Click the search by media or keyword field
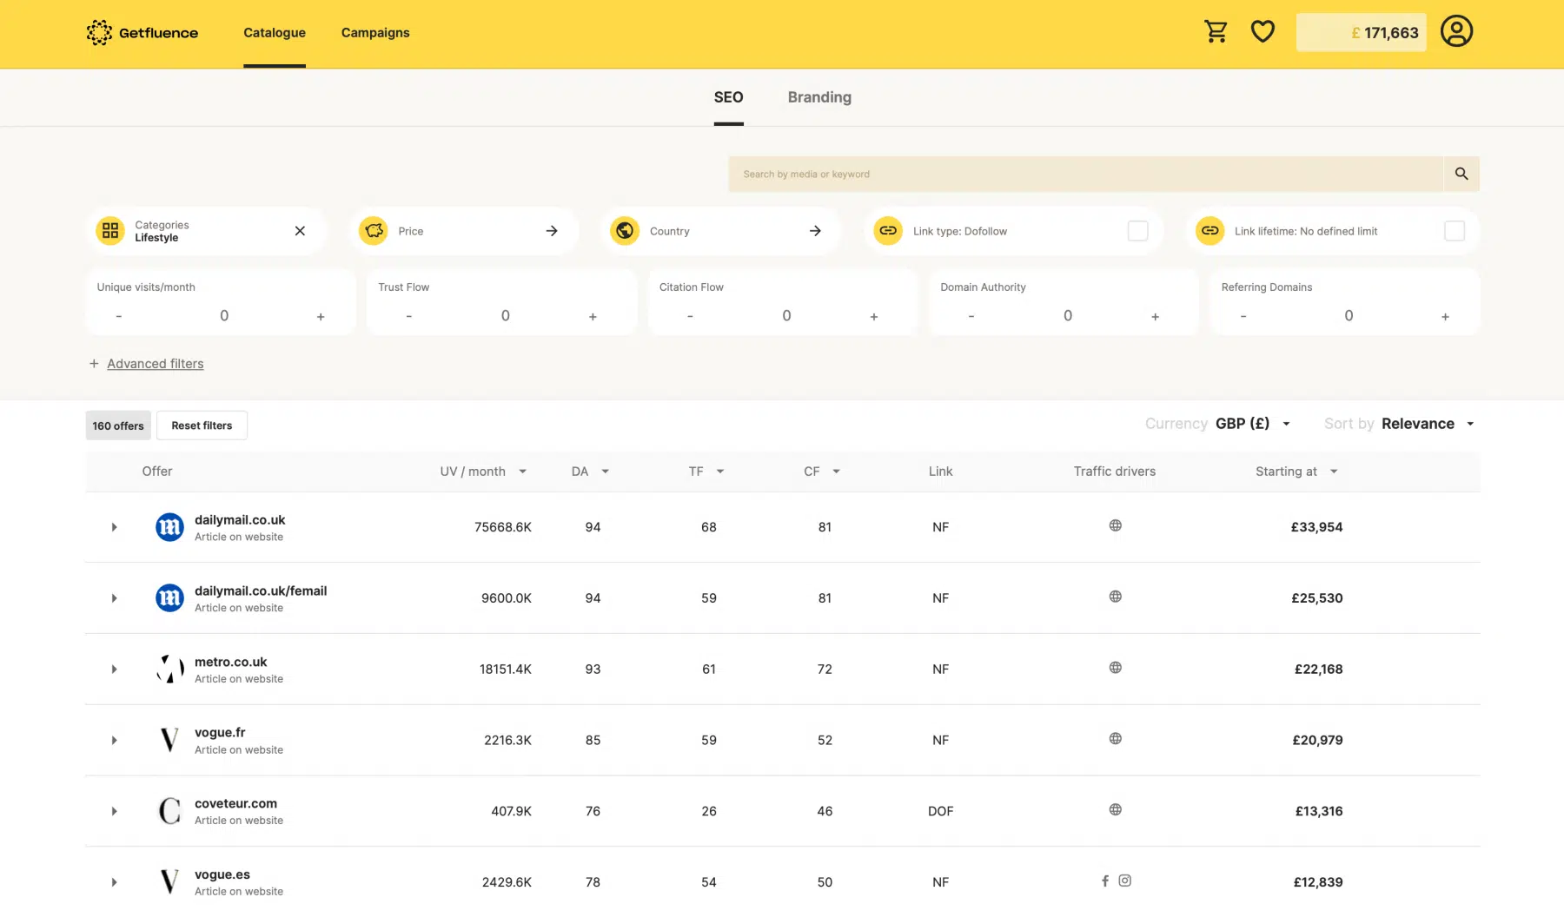Image resolution: width=1564 pixels, height=917 pixels. click(x=1086, y=174)
